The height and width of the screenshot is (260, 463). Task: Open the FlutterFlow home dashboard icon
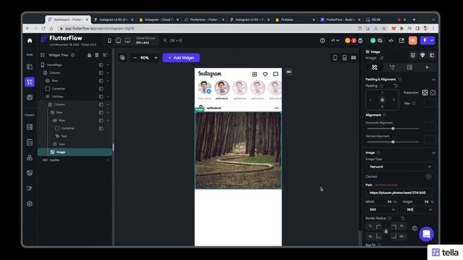click(30, 40)
